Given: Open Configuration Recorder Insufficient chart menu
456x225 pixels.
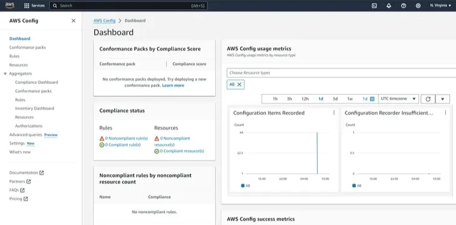Looking at the screenshot, I should pyautogui.click(x=445, y=112).
